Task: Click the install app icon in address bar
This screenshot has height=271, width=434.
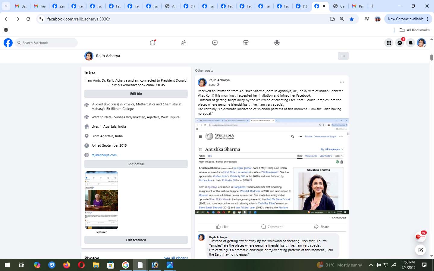Action: click(332, 19)
